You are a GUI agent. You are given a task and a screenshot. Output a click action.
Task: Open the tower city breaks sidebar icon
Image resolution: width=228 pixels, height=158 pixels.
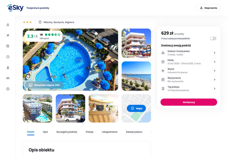click(x=8, y=67)
